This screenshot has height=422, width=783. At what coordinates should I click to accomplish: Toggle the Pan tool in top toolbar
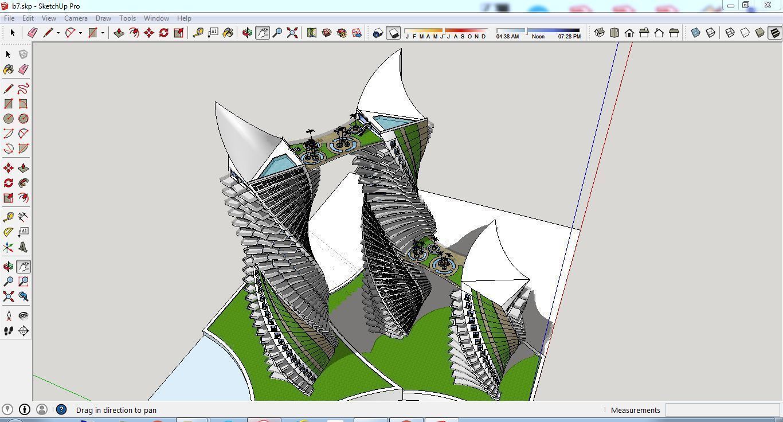click(x=263, y=33)
